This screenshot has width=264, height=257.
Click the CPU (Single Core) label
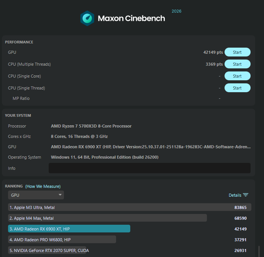tap(25, 76)
